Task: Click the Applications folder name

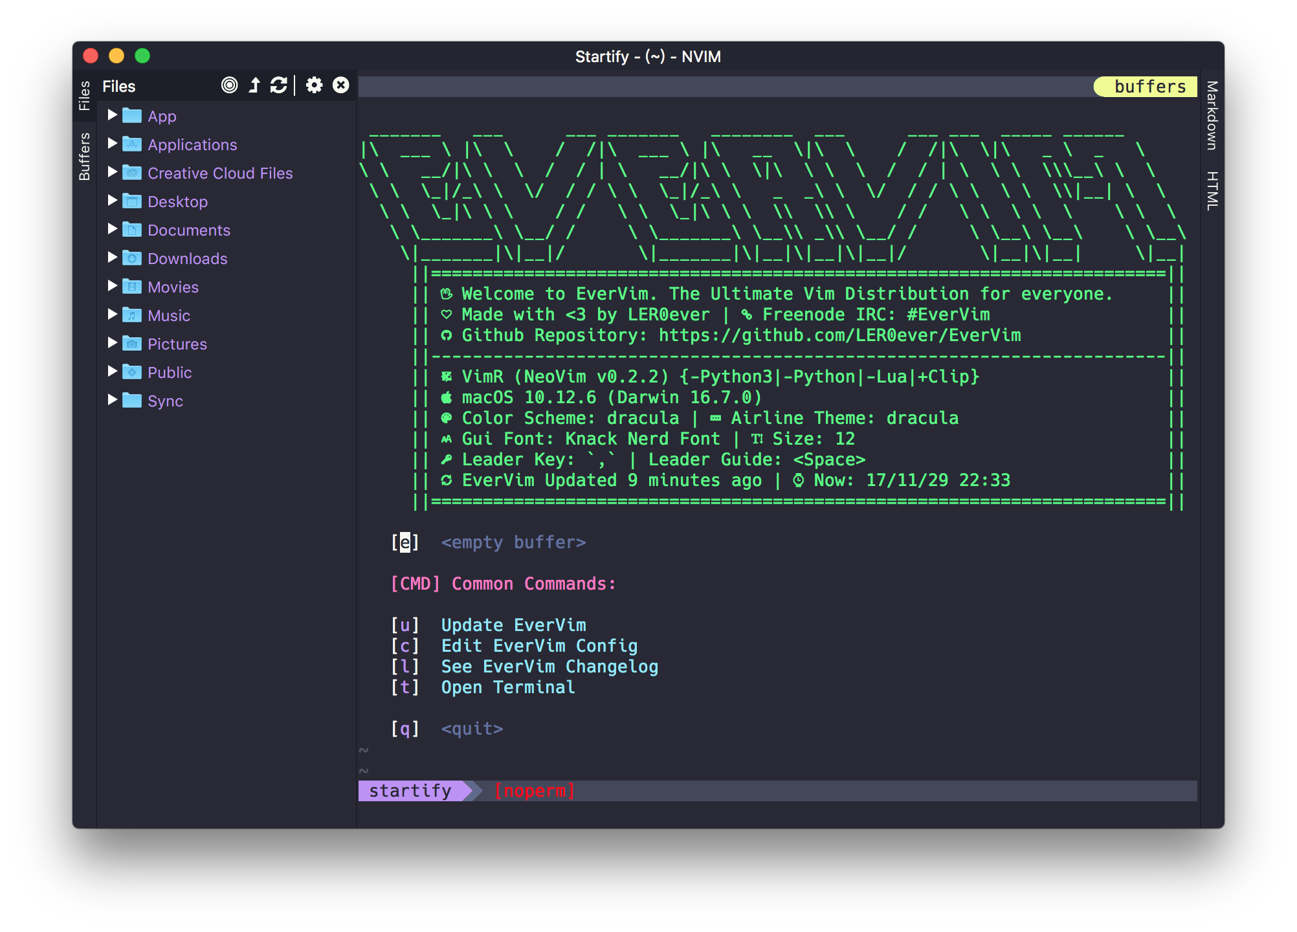Action: 192,144
